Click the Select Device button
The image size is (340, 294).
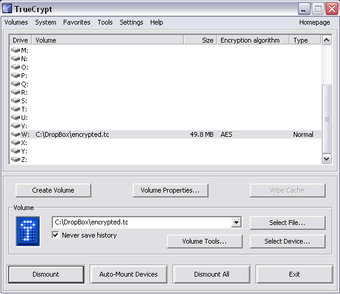point(287,241)
